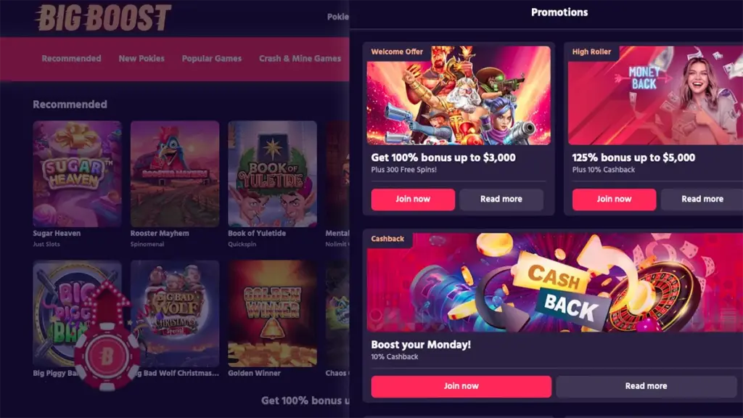Viewport: 743px width, 418px height.
Task: Open the Big Piggy Bank game thumbnail
Action: 77,313
